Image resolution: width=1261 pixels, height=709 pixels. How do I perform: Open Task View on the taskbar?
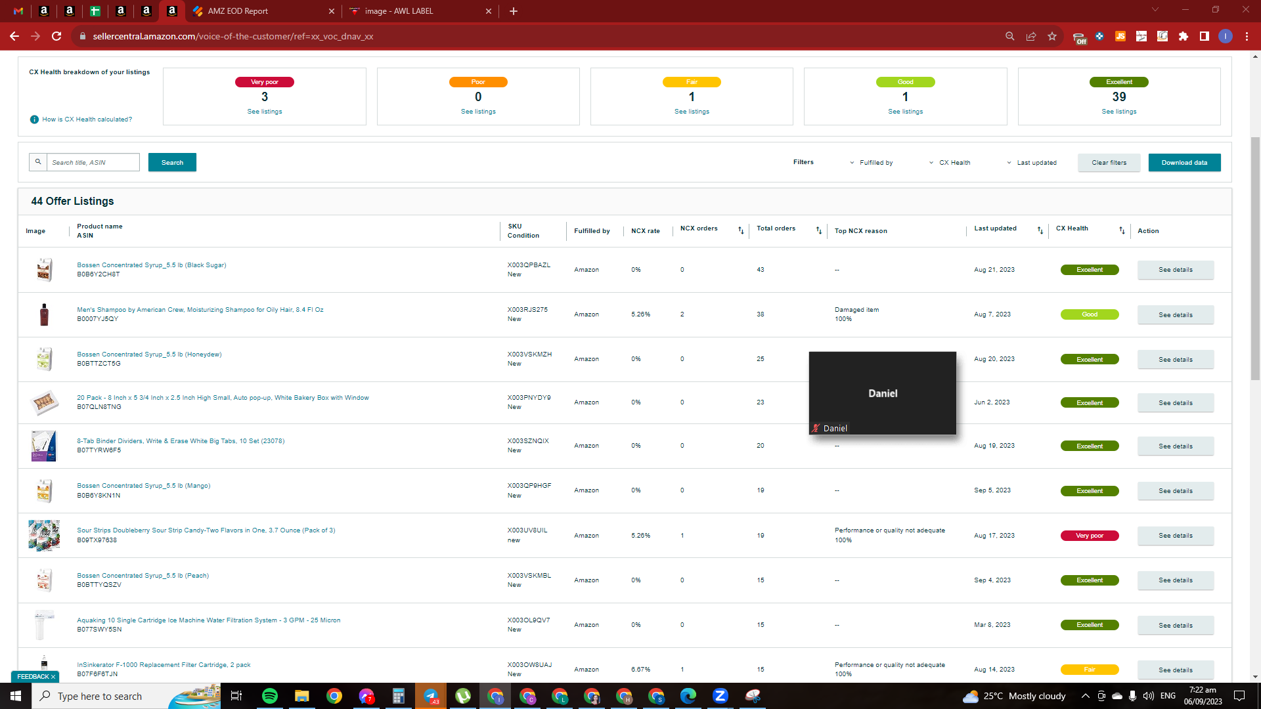(236, 696)
